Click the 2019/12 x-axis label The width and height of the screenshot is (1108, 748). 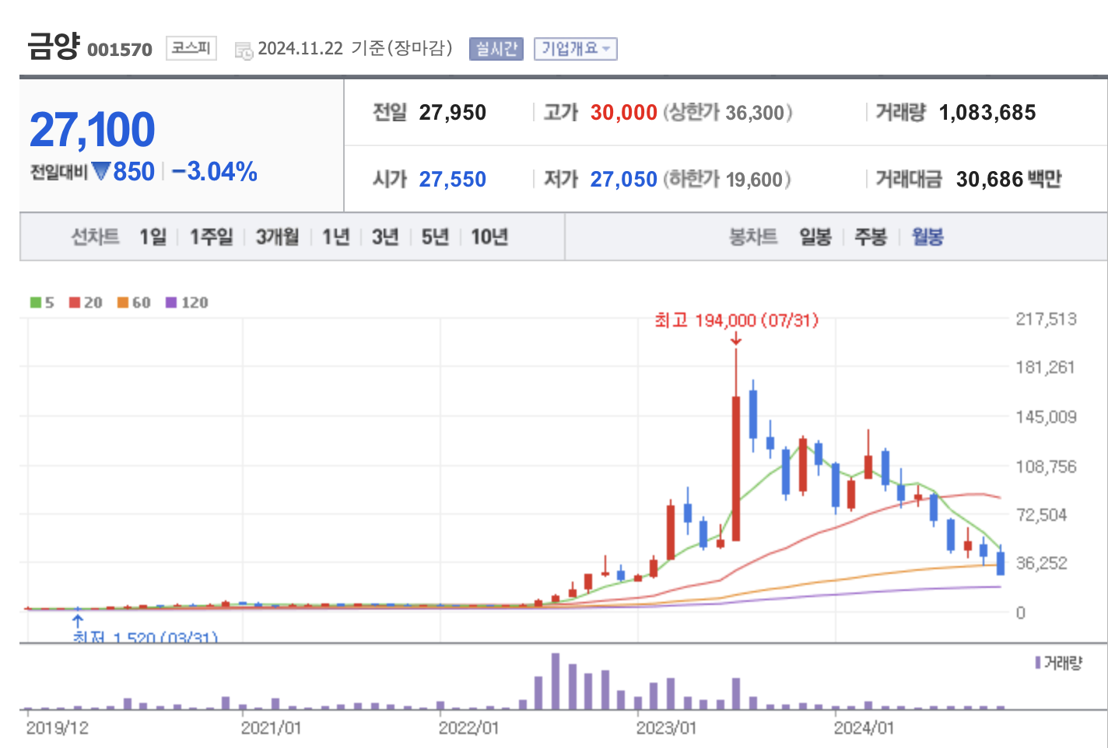point(58,729)
